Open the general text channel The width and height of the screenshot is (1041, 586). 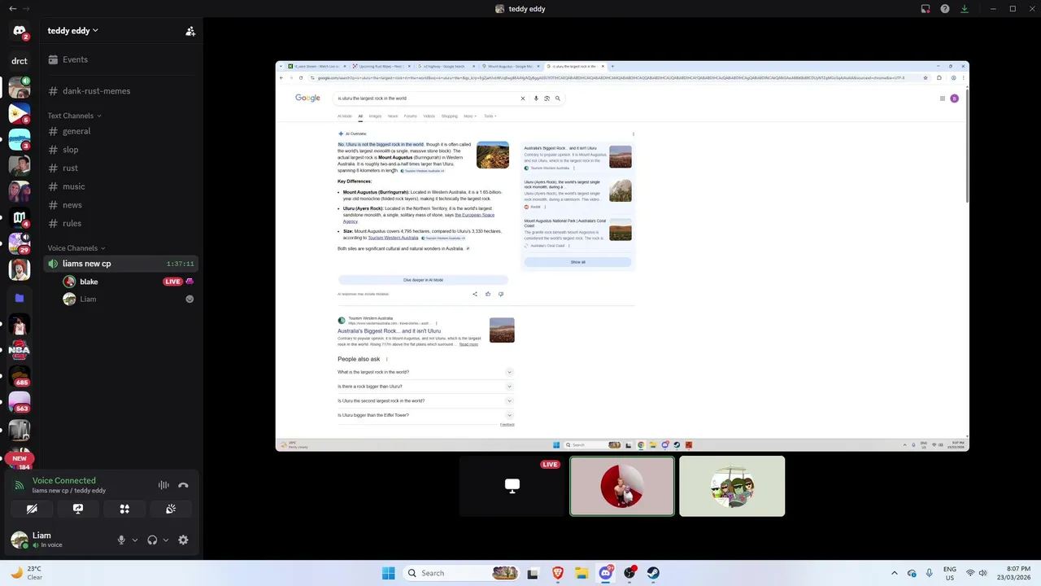120,131
